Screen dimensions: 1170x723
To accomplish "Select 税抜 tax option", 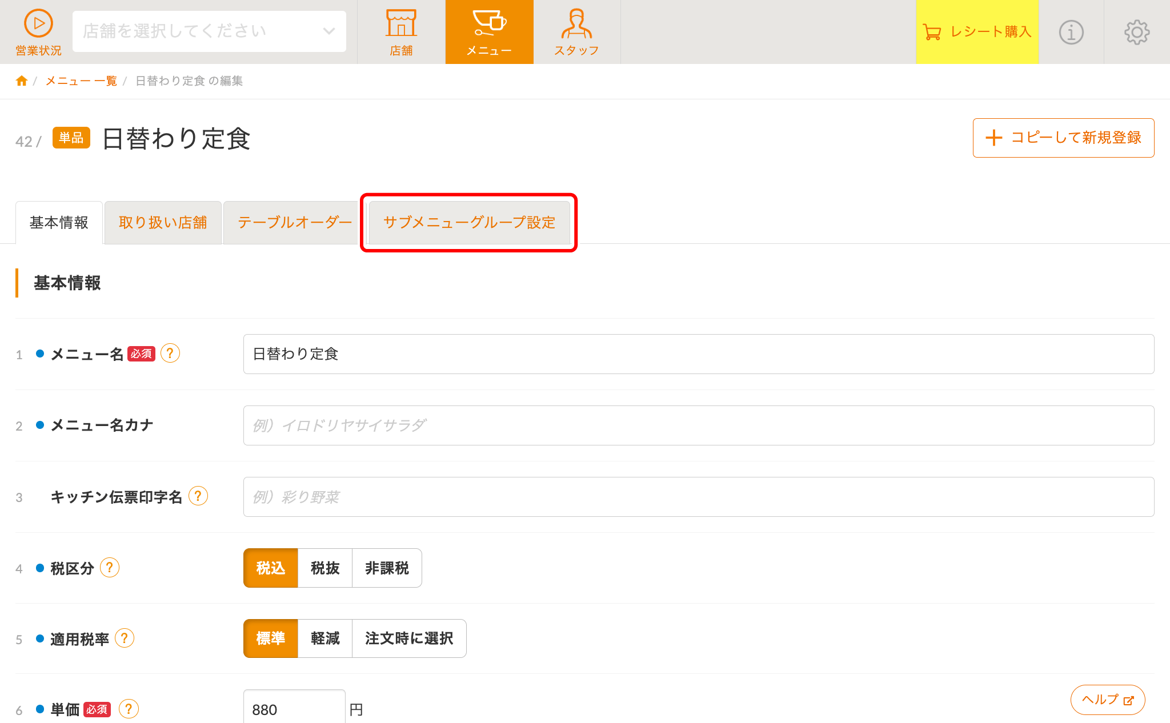I will (x=325, y=568).
